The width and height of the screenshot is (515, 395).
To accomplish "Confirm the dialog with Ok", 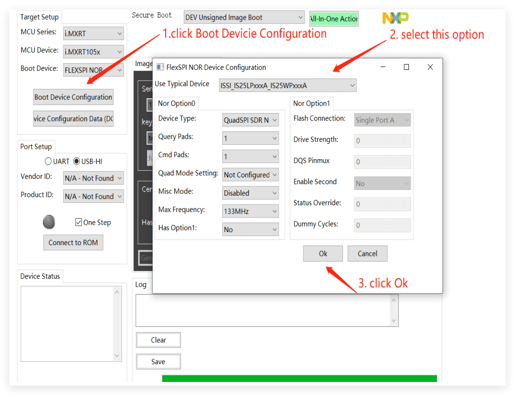I will click(x=323, y=254).
